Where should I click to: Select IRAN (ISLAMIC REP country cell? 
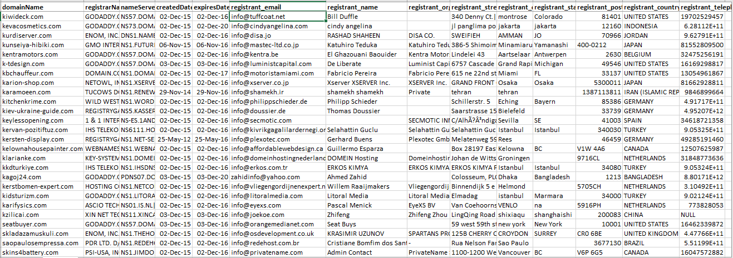pyautogui.click(x=651, y=92)
